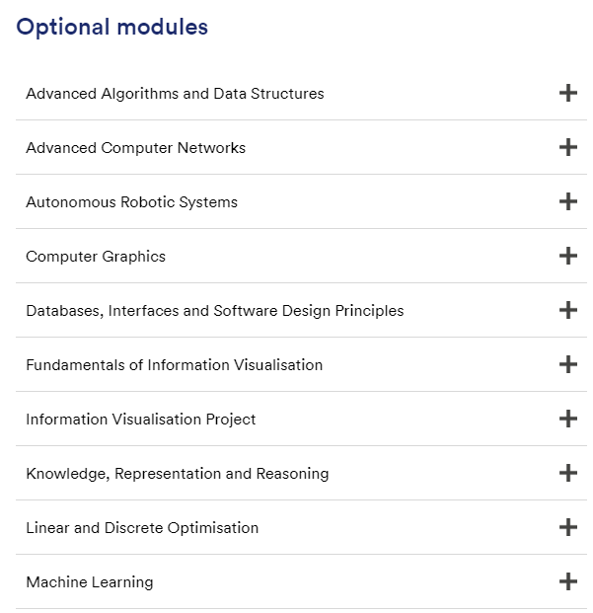
Task: Expand Fundamentals of Information Visualisation title
Action: [x=174, y=365]
